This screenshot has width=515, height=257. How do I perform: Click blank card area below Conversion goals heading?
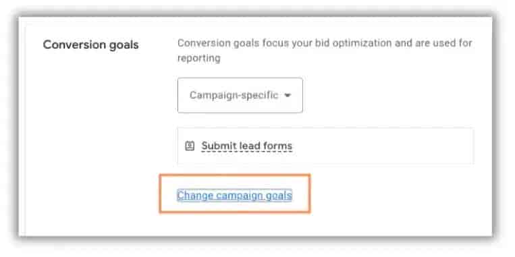[92, 132]
